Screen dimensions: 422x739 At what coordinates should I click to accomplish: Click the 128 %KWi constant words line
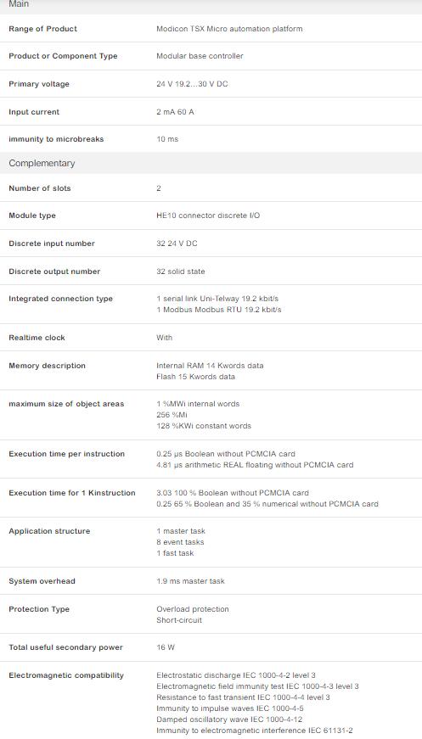[204, 426]
